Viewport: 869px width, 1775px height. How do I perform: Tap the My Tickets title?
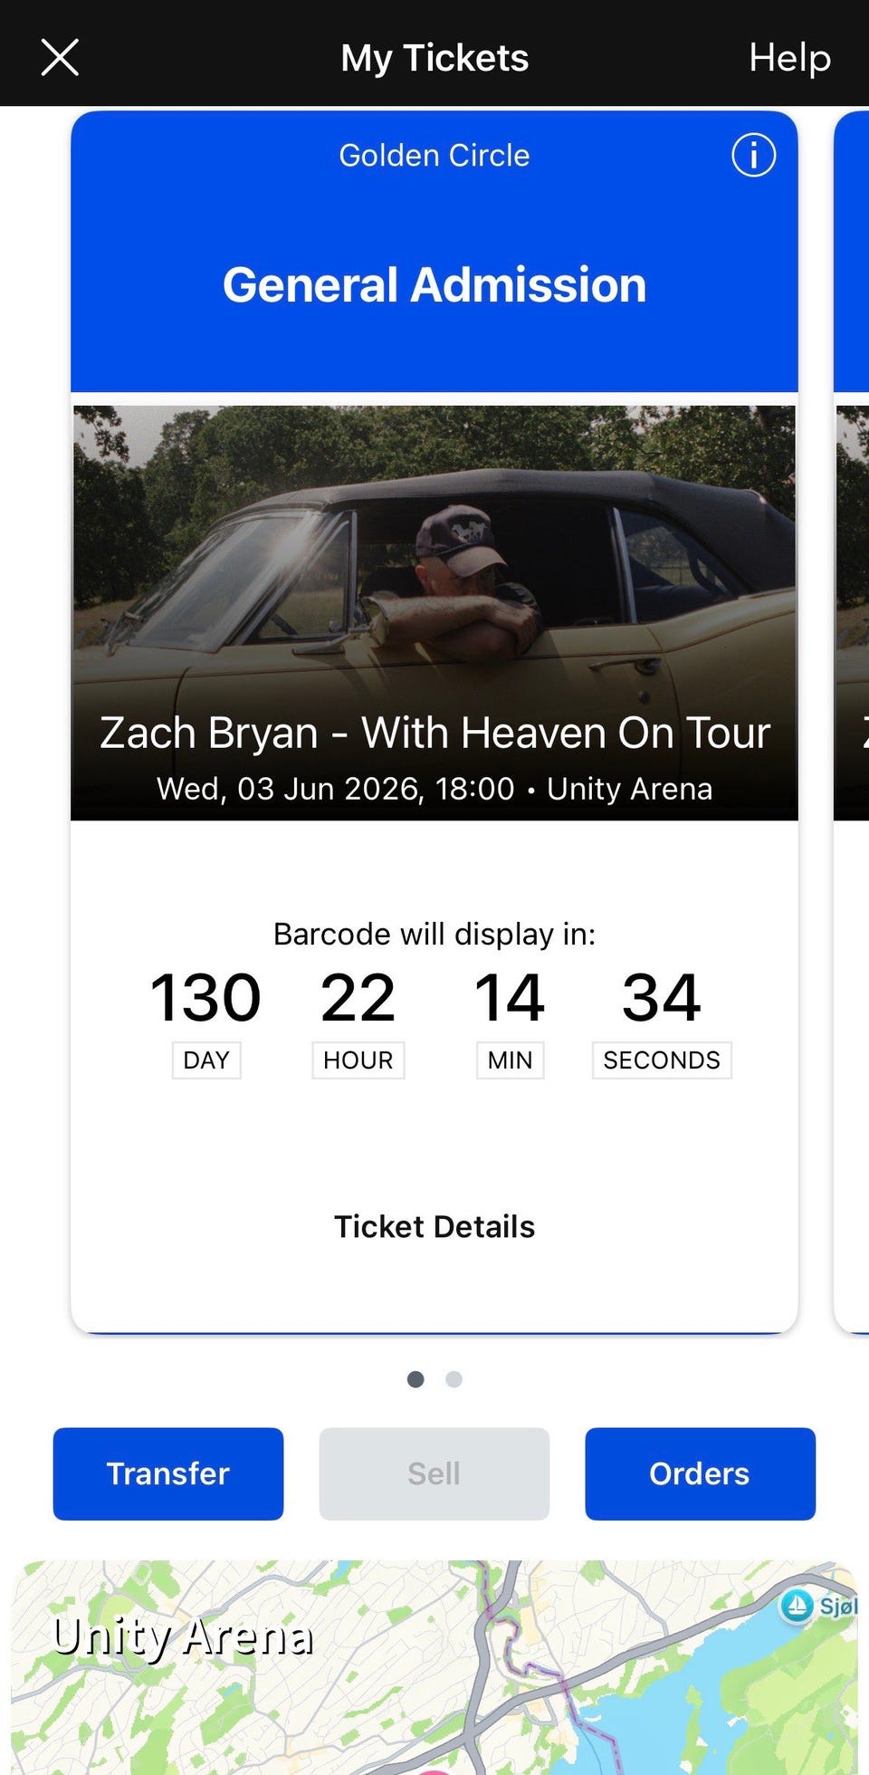pyautogui.click(x=434, y=58)
